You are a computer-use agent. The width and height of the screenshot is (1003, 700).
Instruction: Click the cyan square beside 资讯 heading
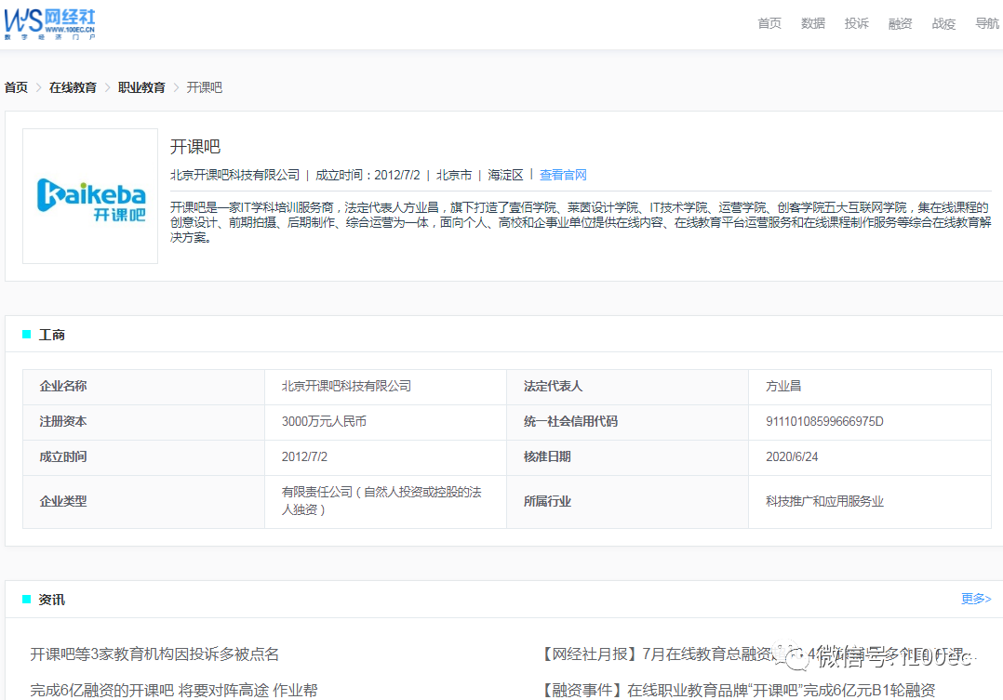pyautogui.click(x=27, y=600)
